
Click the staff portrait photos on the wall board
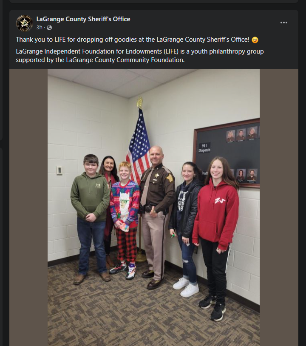click(242, 135)
